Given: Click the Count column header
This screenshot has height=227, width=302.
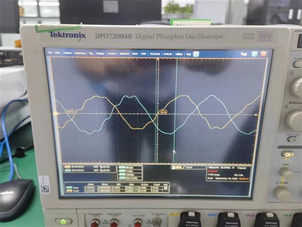Looking at the screenshot, I should [x=156, y=184].
